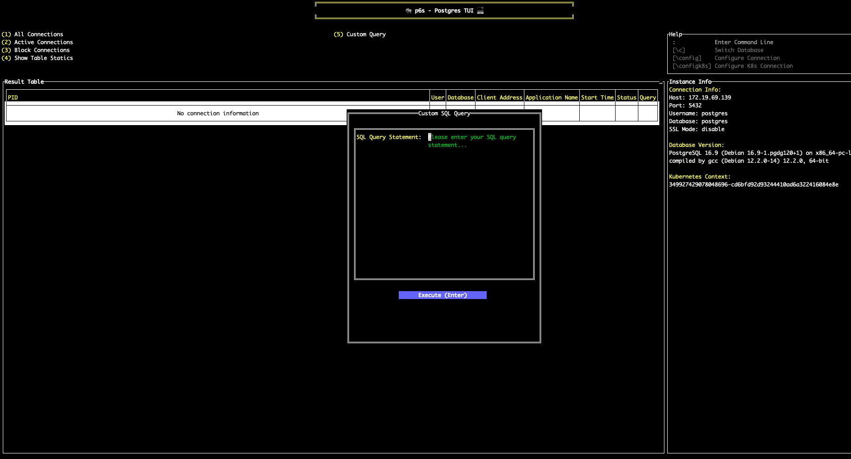The height and width of the screenshot is (459, 851).
Task: Click the Kubernetes context ID value
Action: 754,185
